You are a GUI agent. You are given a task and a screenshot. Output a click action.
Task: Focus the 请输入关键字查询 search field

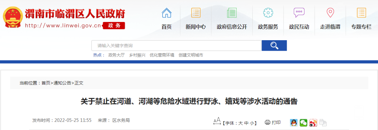coord(176,45)
